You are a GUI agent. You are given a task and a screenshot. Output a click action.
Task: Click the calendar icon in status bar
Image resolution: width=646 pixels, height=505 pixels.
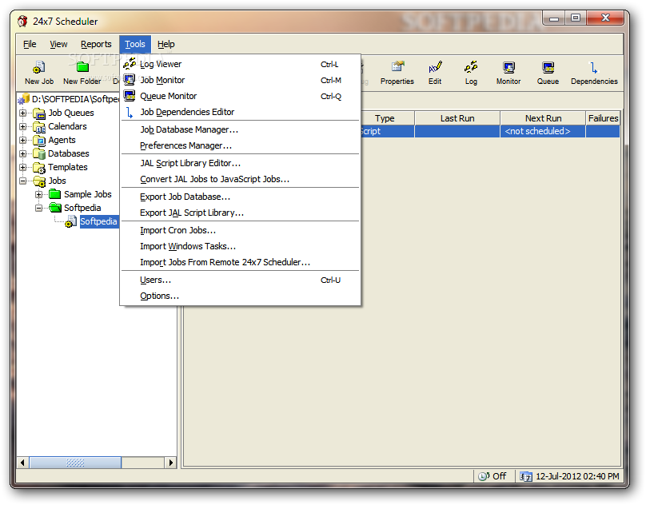click(526, 476)
